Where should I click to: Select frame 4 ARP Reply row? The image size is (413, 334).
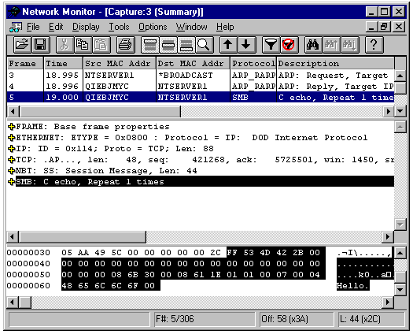[x=201, y=87]
